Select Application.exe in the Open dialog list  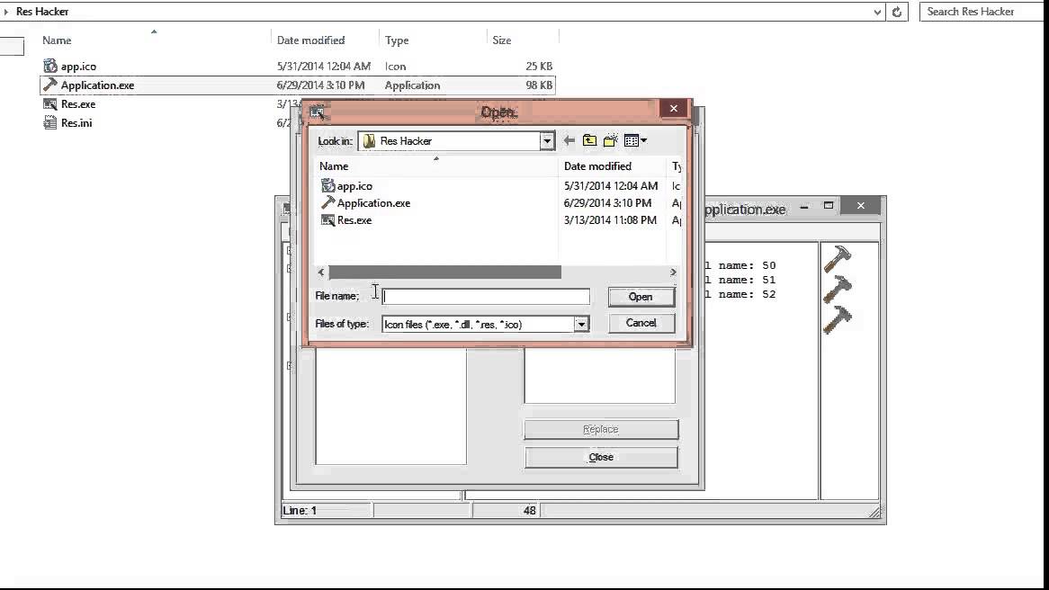coord(373,203)
